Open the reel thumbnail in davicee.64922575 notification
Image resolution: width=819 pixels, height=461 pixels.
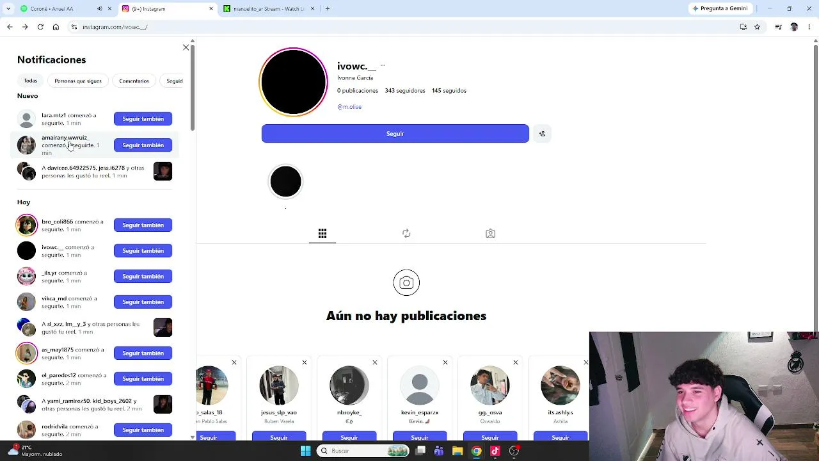[x=163, y=172]
